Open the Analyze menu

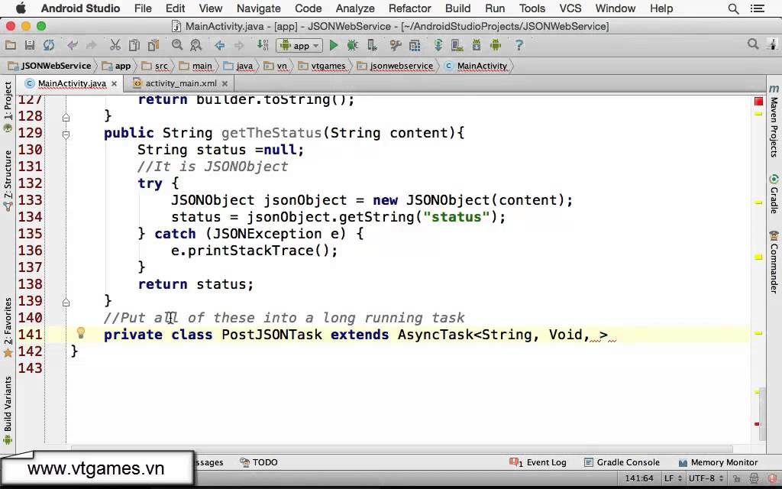pyautogui.click(x=355, y=8)
